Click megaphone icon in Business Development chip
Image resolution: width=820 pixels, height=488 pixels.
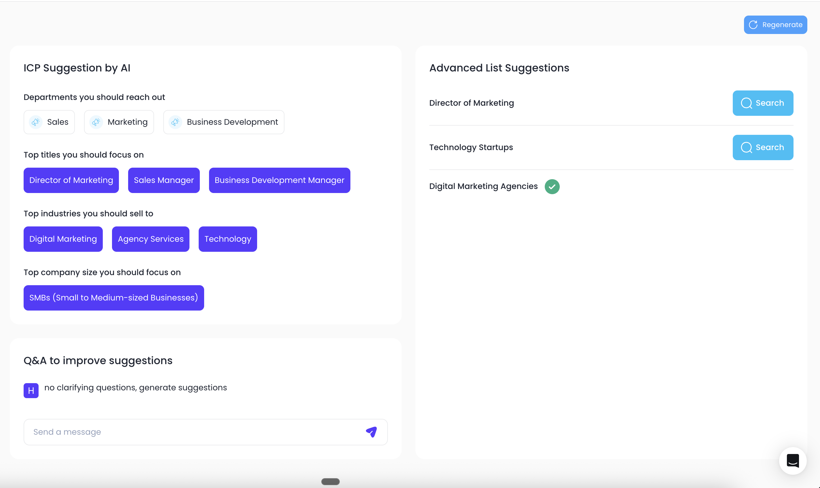pos(176,122)
